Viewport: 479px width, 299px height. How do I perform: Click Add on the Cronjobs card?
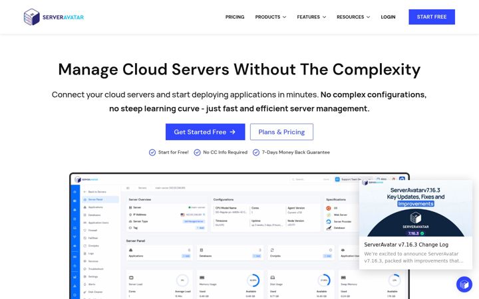[327, 256]
